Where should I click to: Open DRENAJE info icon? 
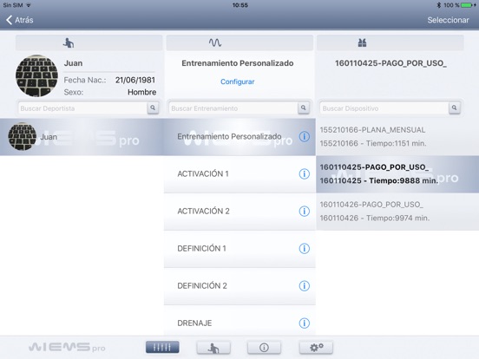tap(304, 323)
